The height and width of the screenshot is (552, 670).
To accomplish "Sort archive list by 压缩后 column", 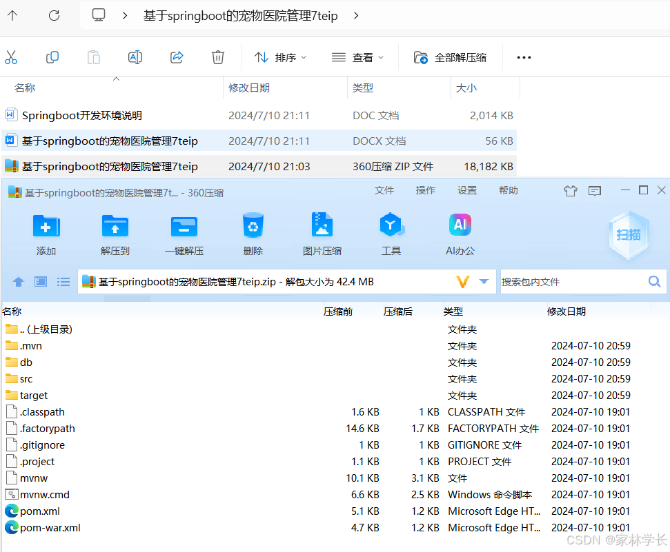I will (398, 311).
